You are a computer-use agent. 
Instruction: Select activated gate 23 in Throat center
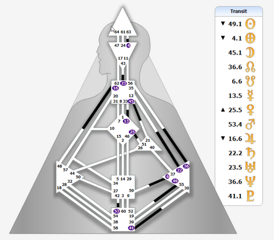pos(123,83)
